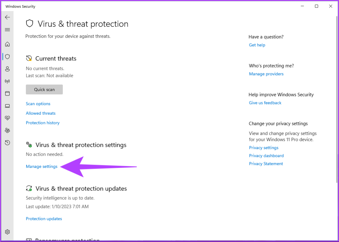339x242 pixels.
Task: Open Settings gear in sidebar
Action: (7, 232)
